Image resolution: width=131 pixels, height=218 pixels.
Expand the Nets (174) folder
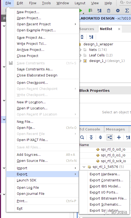coord(80,50)
